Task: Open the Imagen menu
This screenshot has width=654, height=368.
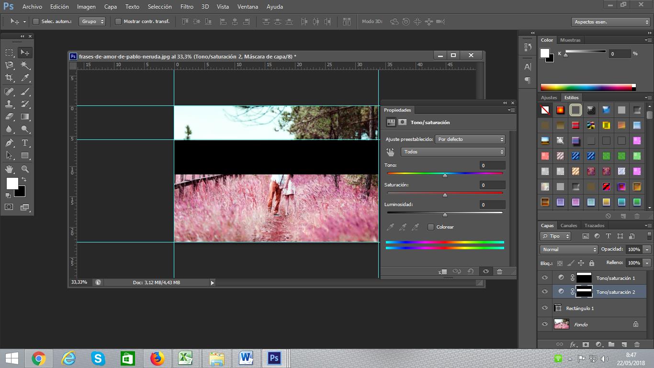Action: point(86,7)
